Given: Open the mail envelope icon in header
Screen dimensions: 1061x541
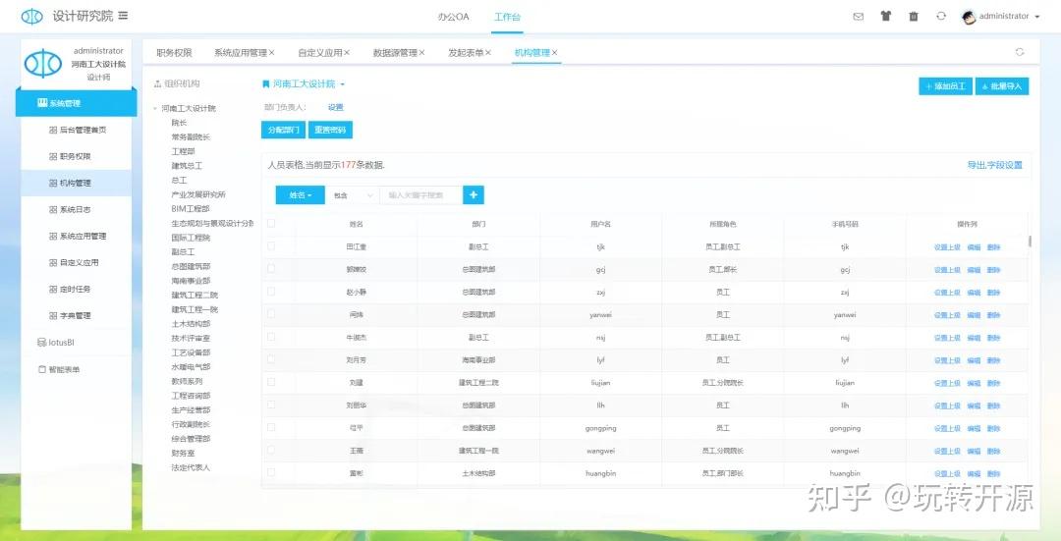Looking at the screenshot, I should click(x=858, y=17).
